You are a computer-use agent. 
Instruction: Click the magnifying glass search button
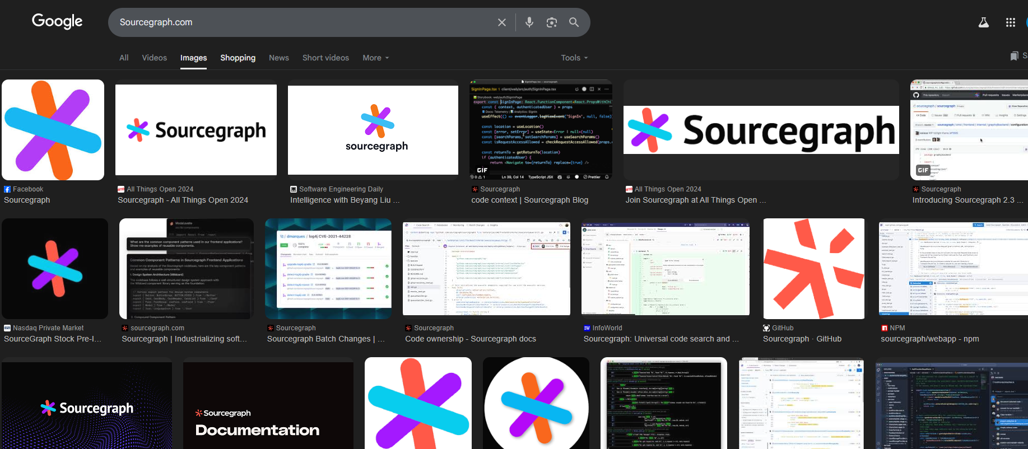point(574,22)
